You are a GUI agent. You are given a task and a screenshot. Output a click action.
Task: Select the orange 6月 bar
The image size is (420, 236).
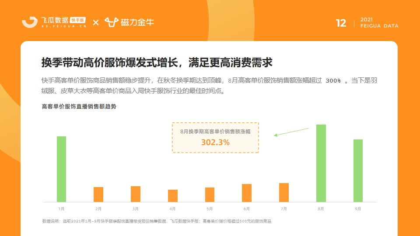(x=247, y=193)
